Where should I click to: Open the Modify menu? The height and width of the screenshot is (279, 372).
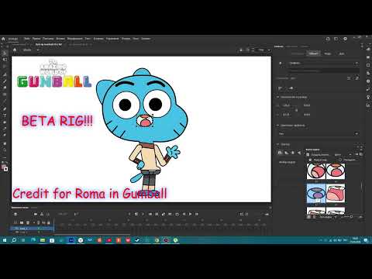[75, 39]
